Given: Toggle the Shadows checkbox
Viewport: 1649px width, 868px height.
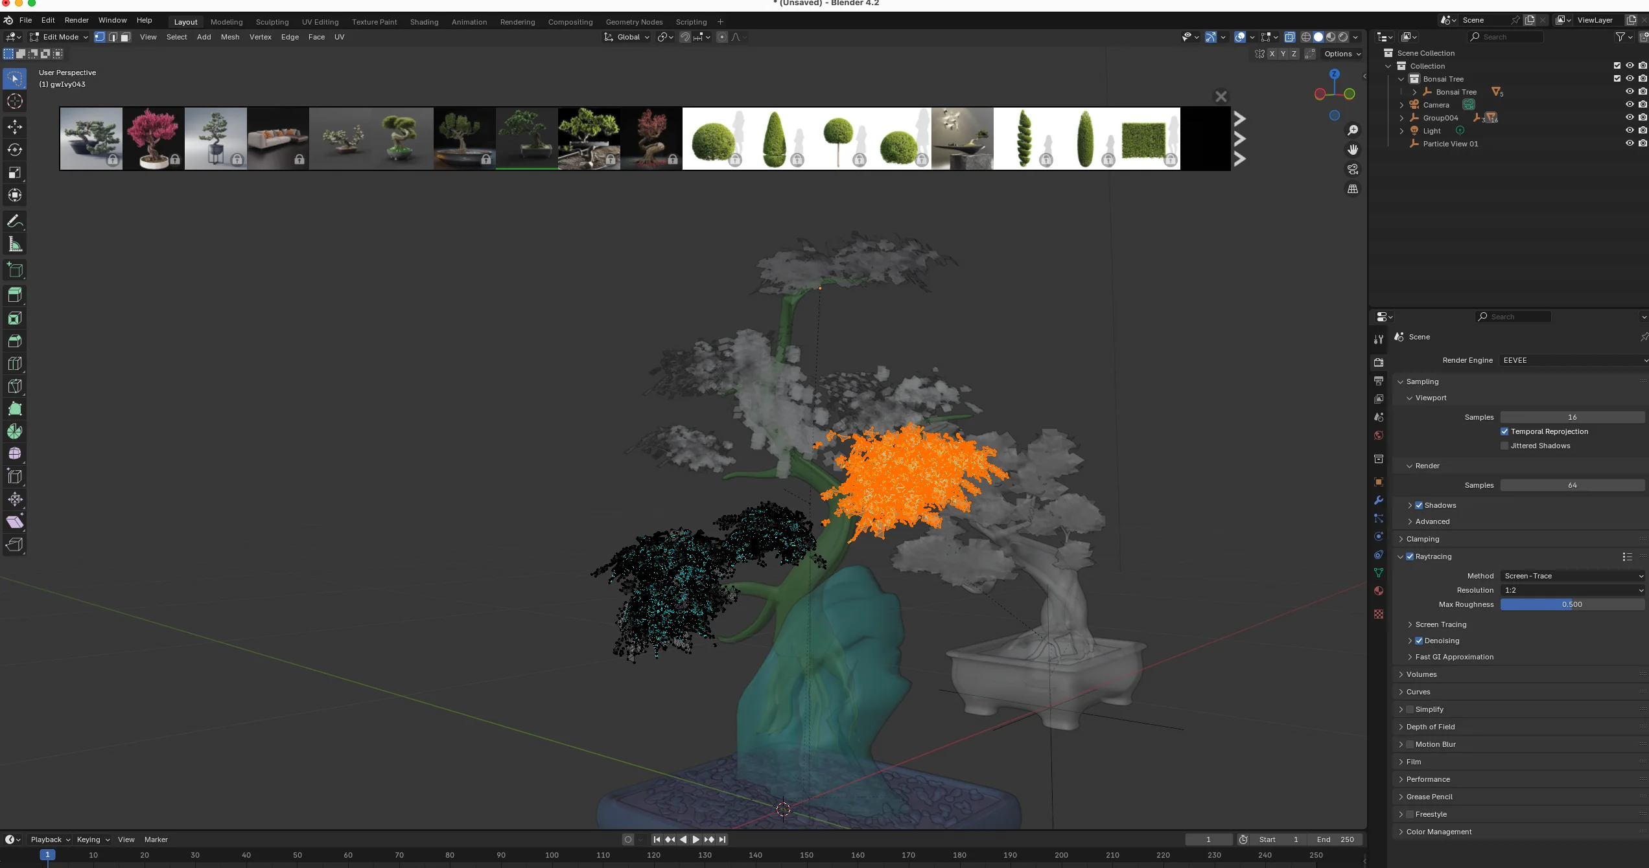Looking at the screenshot, I should pos(1419,505).
